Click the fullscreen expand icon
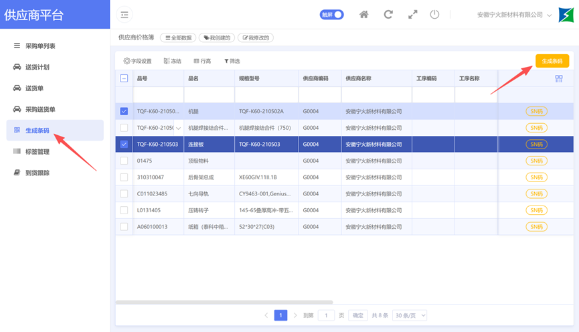This screenshot has height=332, width=579. (412, 15)
